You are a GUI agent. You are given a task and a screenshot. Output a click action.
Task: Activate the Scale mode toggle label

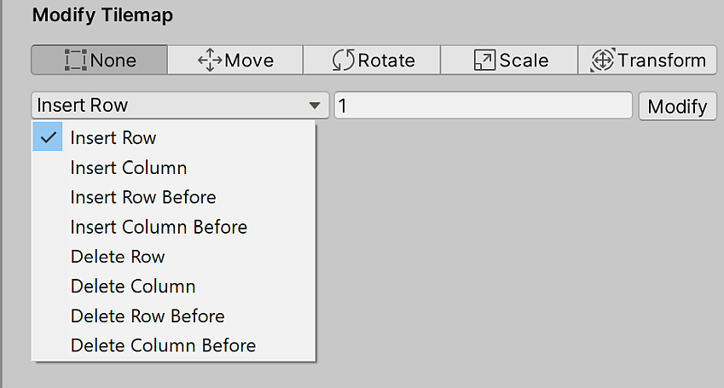pos(524,61)
